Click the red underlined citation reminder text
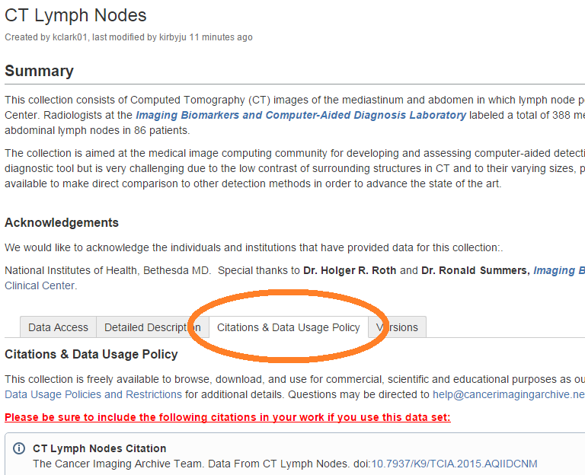This screenshot has height=475, width=585. pyautogui.click(x=227, y=417)
